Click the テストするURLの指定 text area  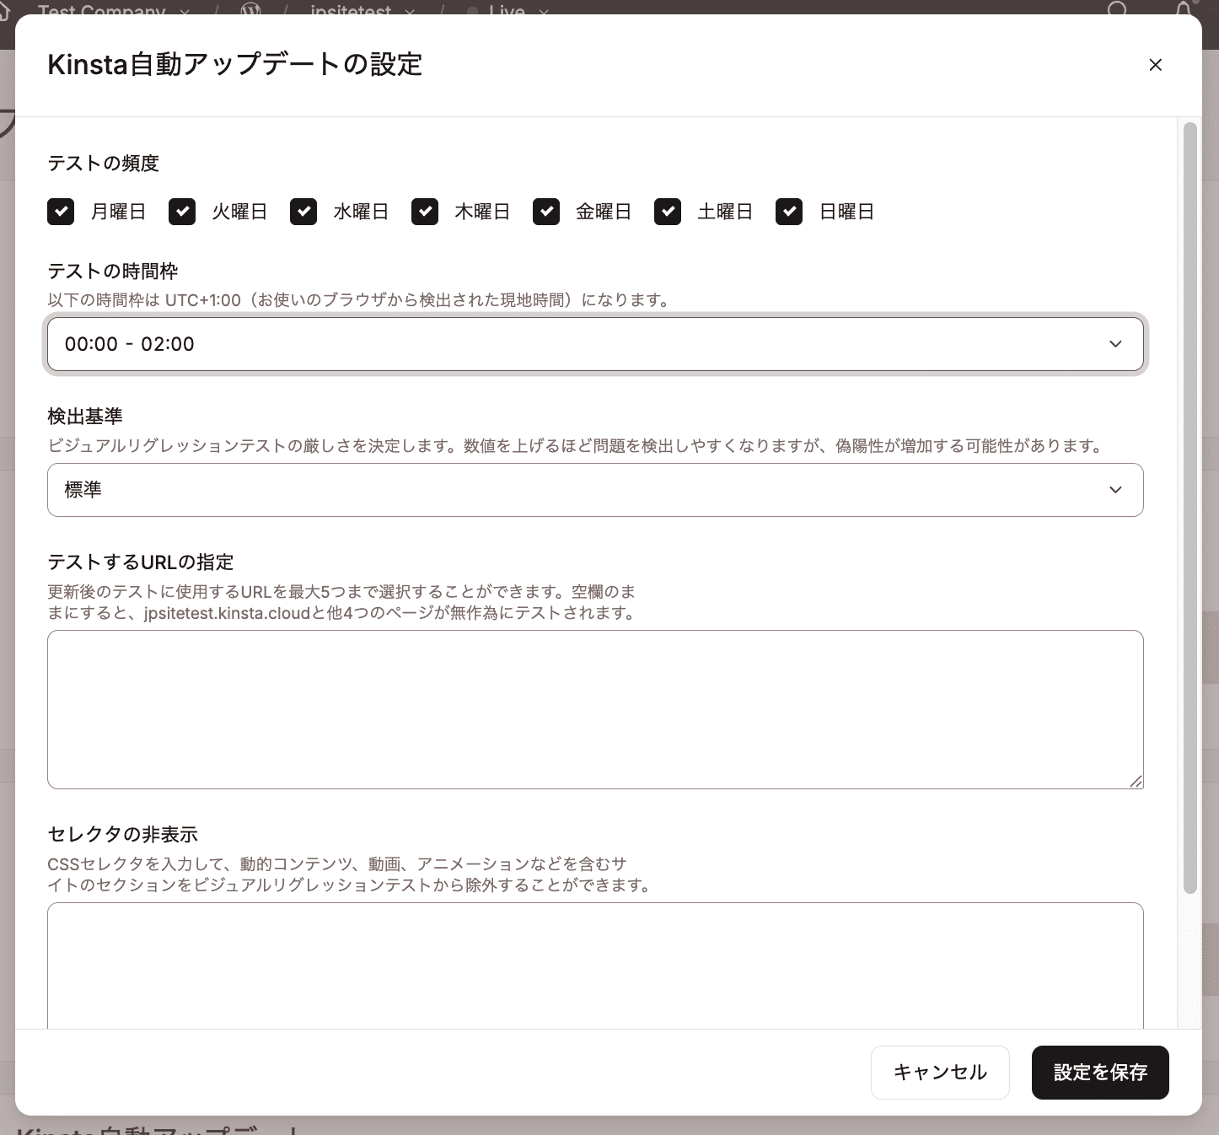click(595, 710)
